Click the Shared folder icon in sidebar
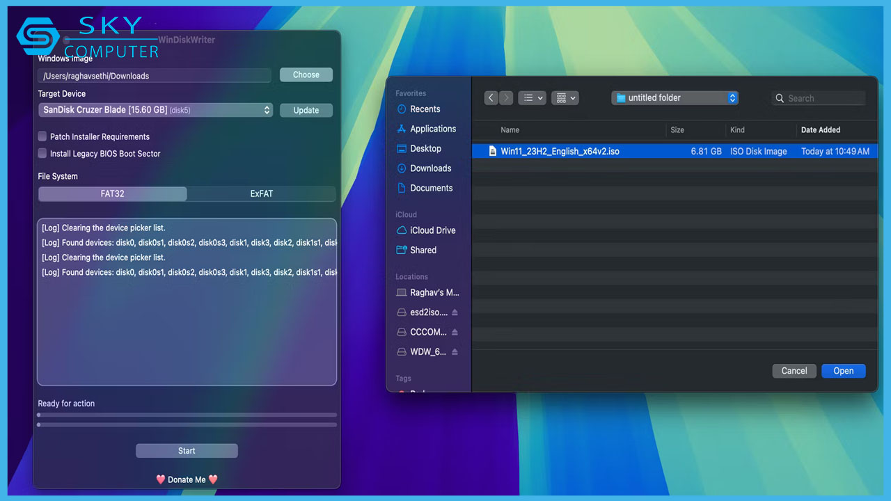This screenshot has height=501, width=891. (x=402, y=250)
